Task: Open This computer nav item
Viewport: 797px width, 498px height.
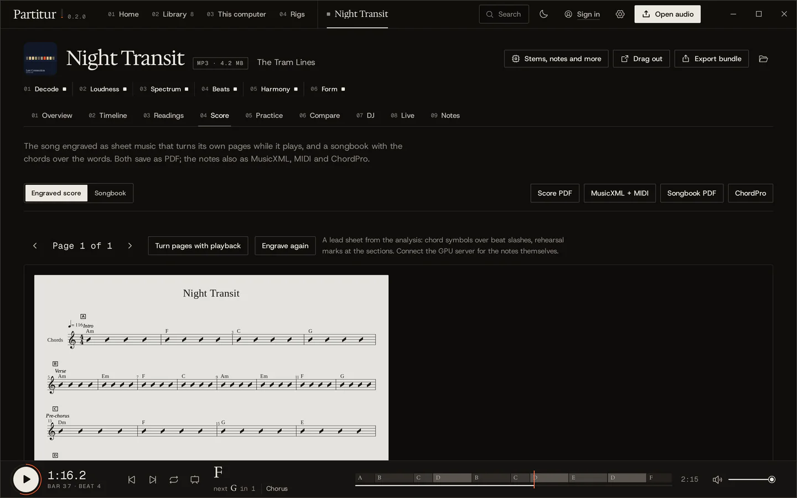Action: click(x=236, y=14)
